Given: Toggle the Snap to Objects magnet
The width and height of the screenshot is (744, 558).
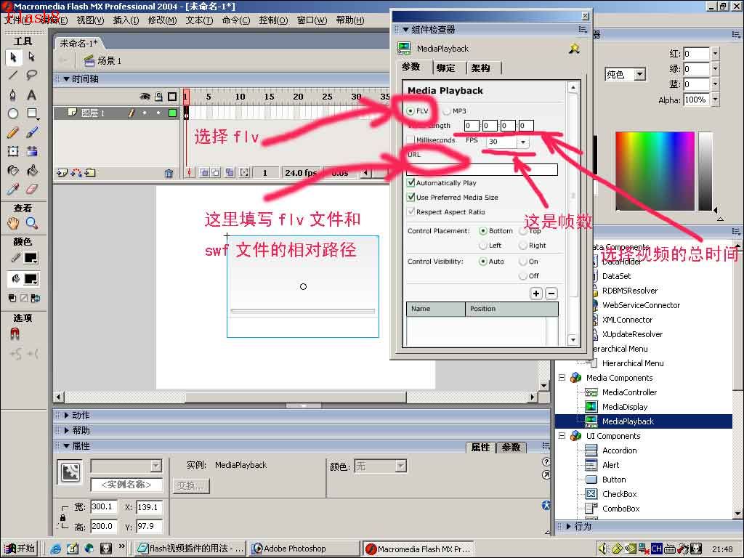Looking at the screenshot, I should click(15, 334).
